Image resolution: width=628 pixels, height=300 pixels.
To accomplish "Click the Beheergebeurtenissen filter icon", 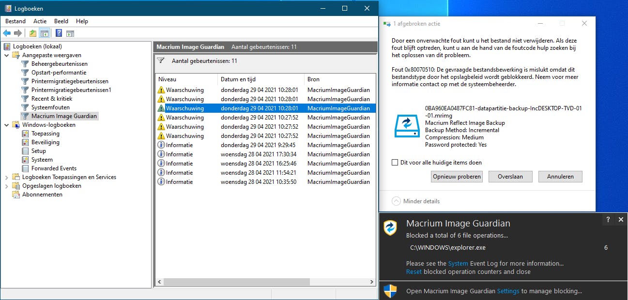I will pos(25,64).
